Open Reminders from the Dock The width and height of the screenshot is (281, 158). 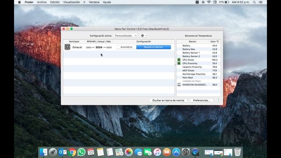tap(110, 152)
